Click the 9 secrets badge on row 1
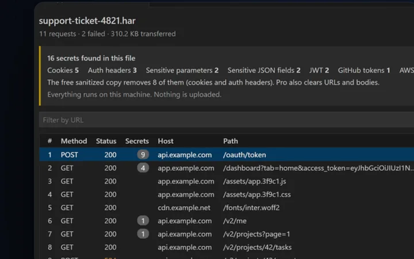The height and width of the screenshot is (259, 414). point(143,155)
